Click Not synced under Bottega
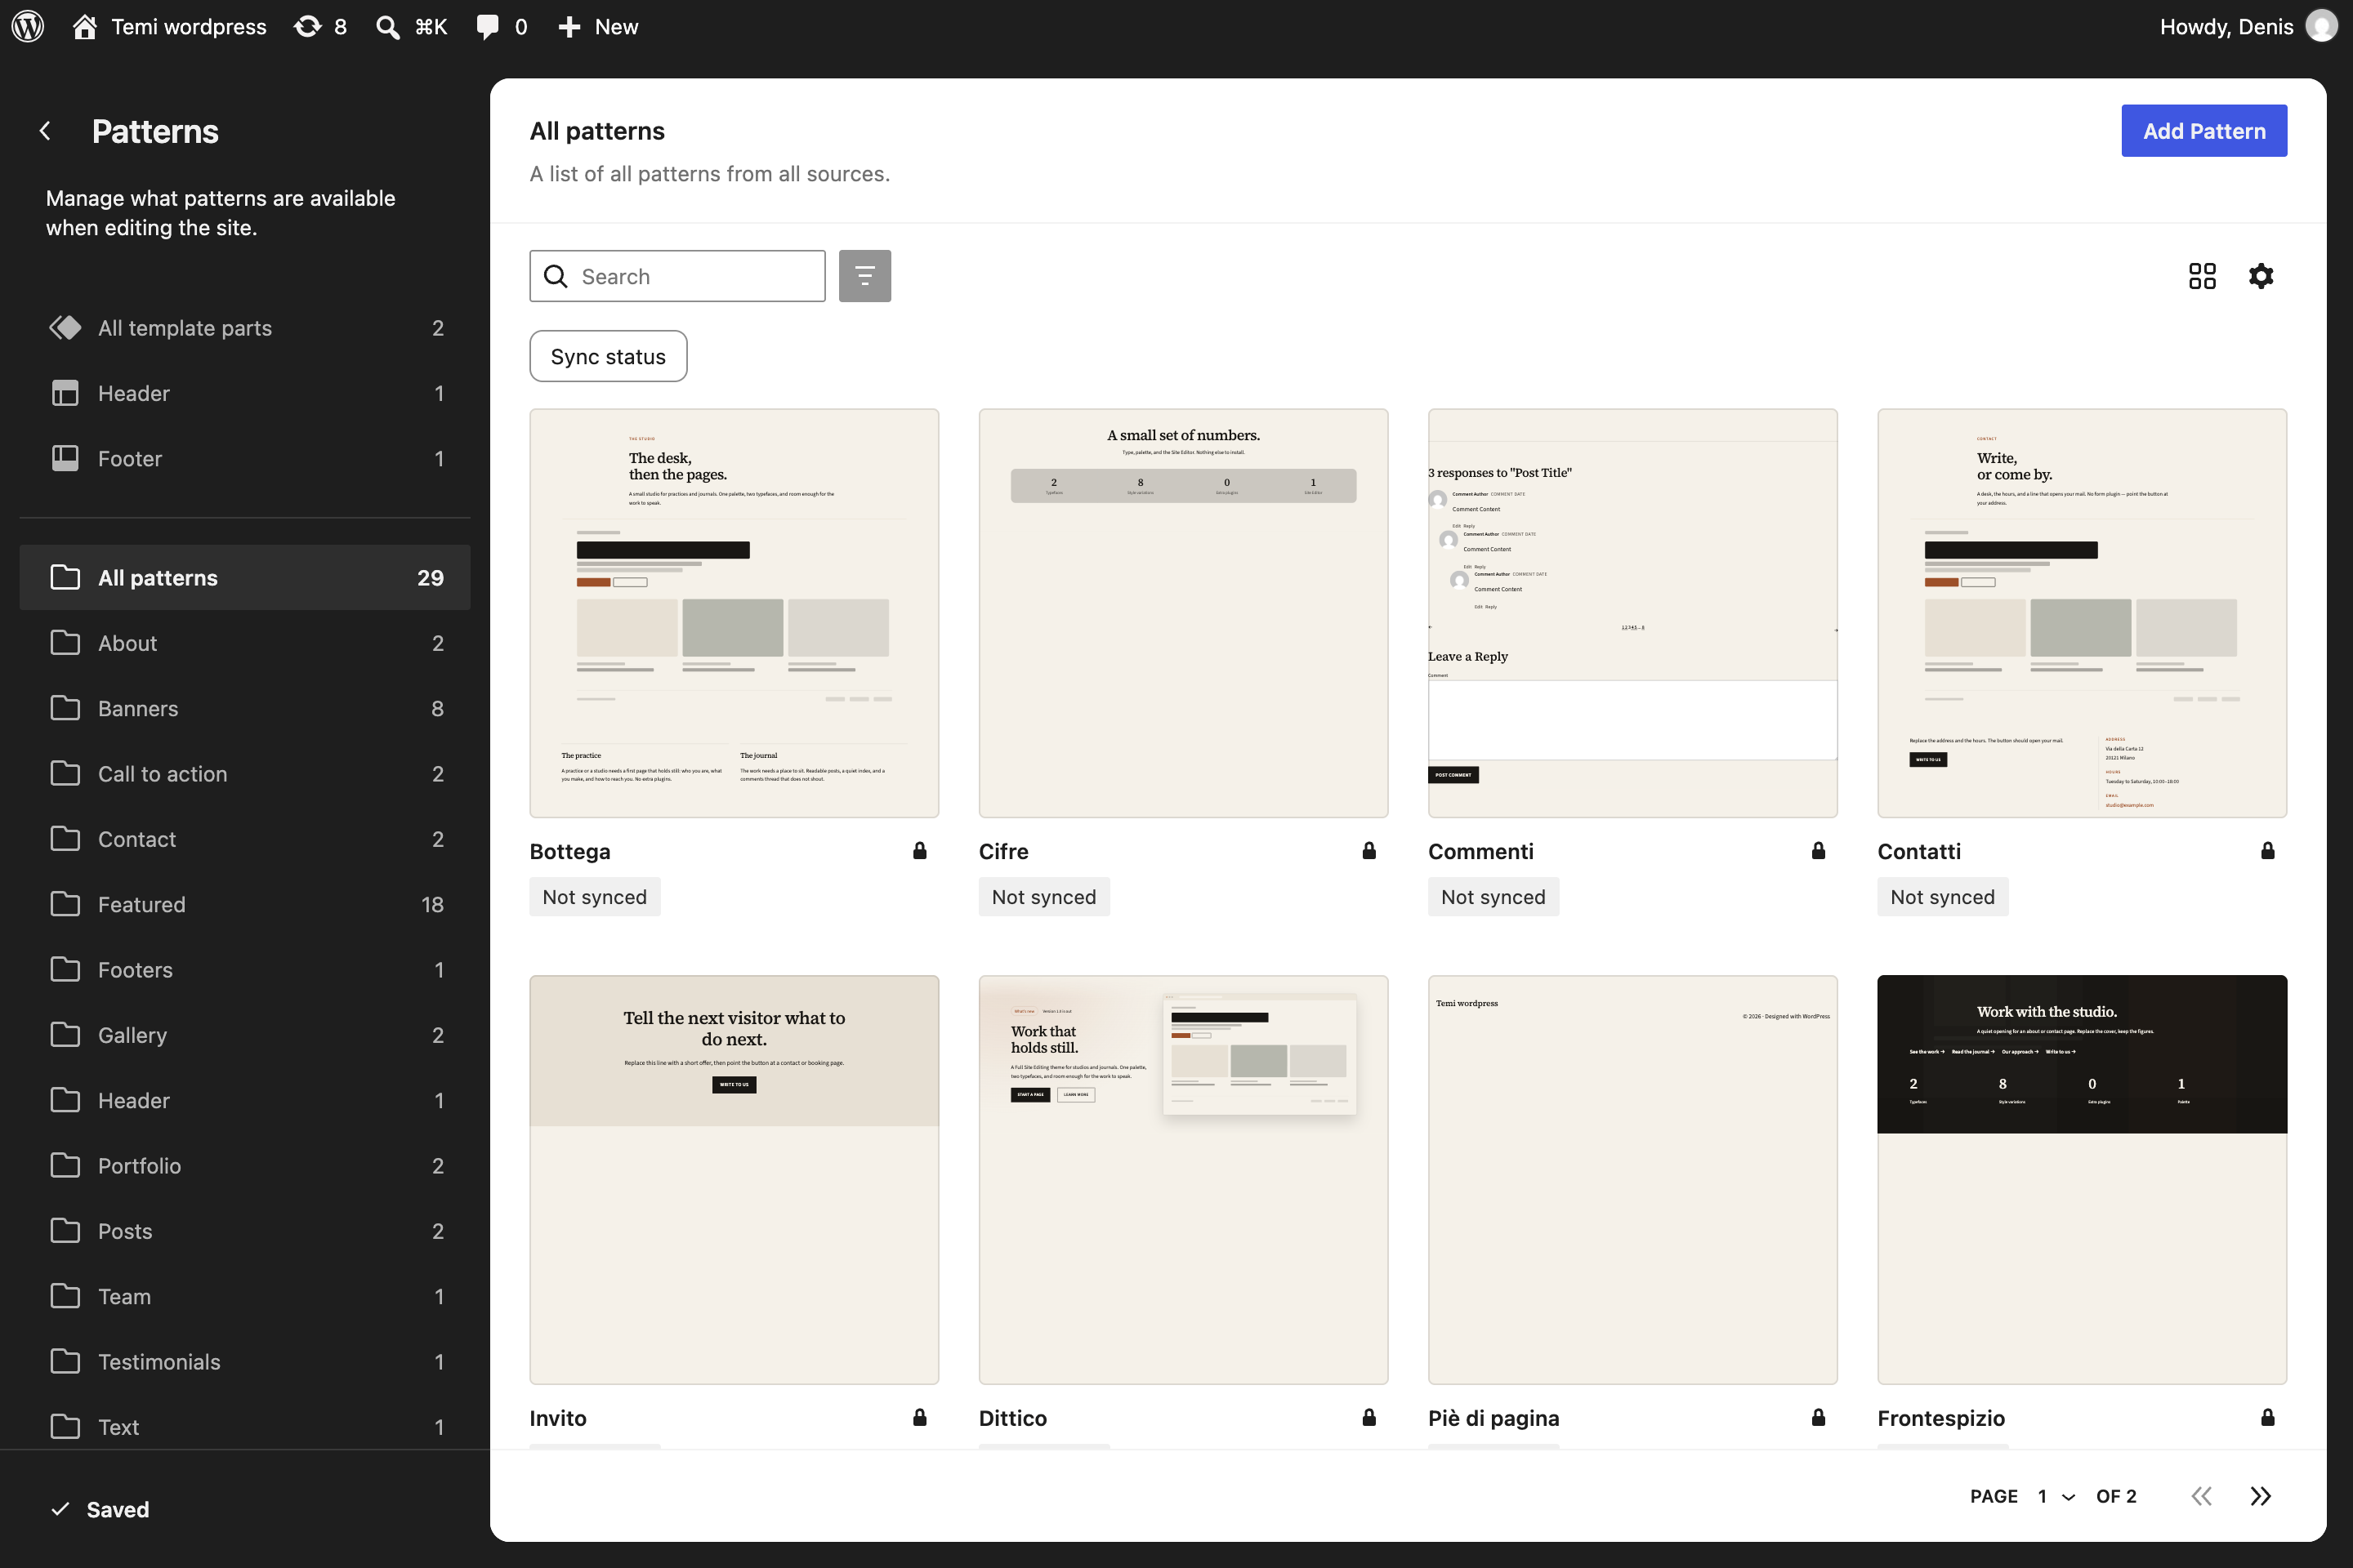2353x1568 pixels. 596,897
